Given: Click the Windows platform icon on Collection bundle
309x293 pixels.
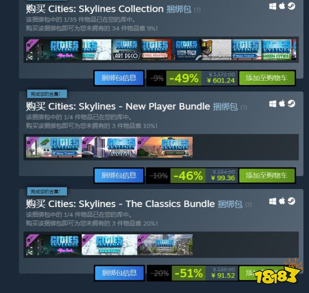Looking at the screenshot, I should 272,7.
